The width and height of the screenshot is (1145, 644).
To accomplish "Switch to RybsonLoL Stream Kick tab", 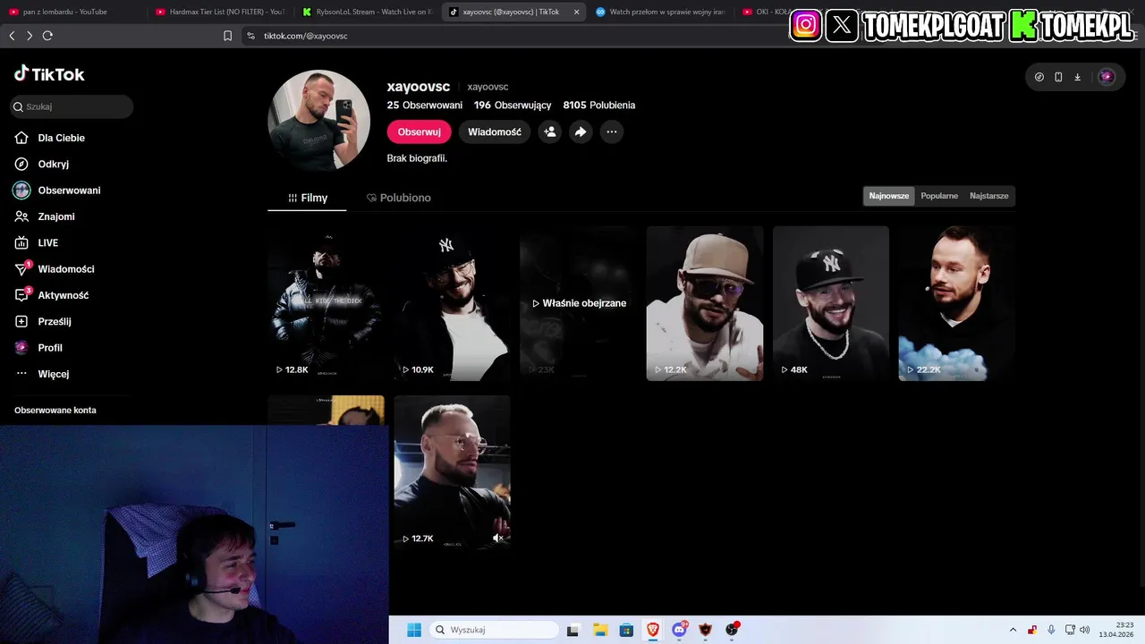I will tap(367, 12).
